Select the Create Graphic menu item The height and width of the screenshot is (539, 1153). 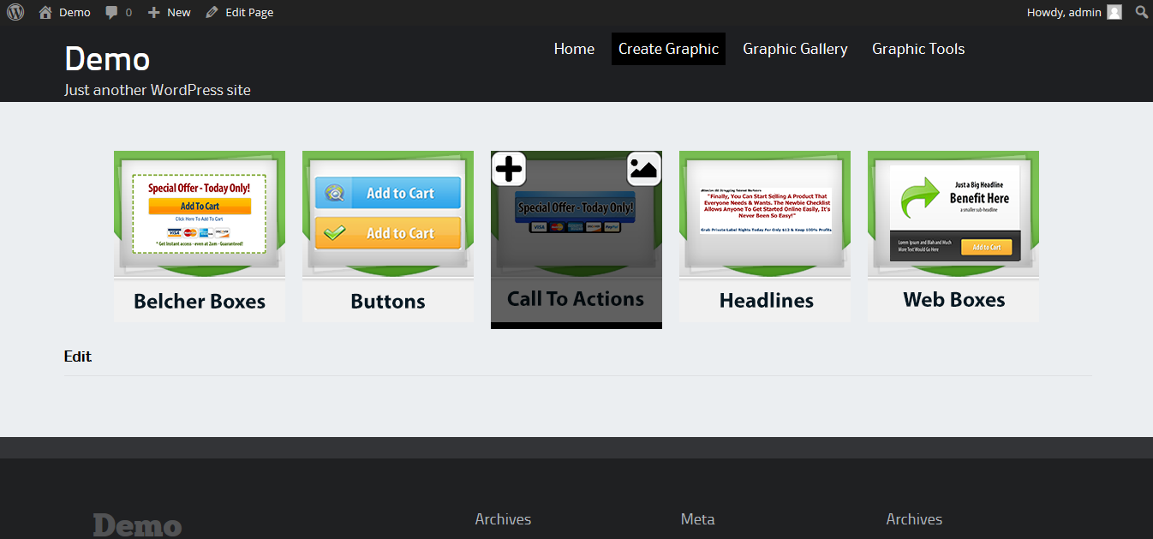point(668,49)
